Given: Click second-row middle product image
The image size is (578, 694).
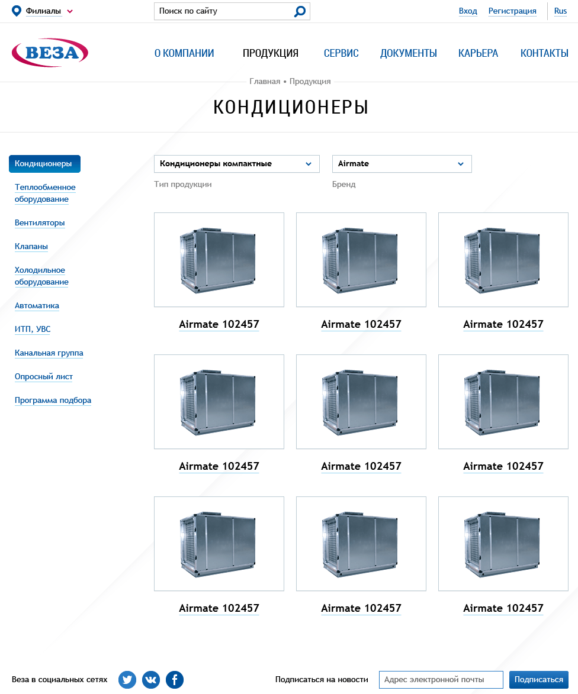Looking at the screenshot, I should click(x=361, y=402).
